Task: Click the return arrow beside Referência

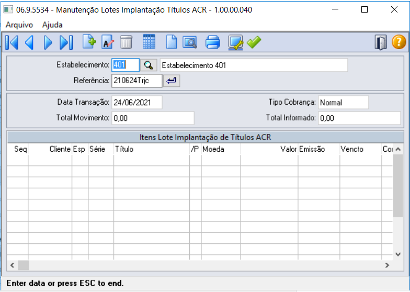Action: coord(172,81)
